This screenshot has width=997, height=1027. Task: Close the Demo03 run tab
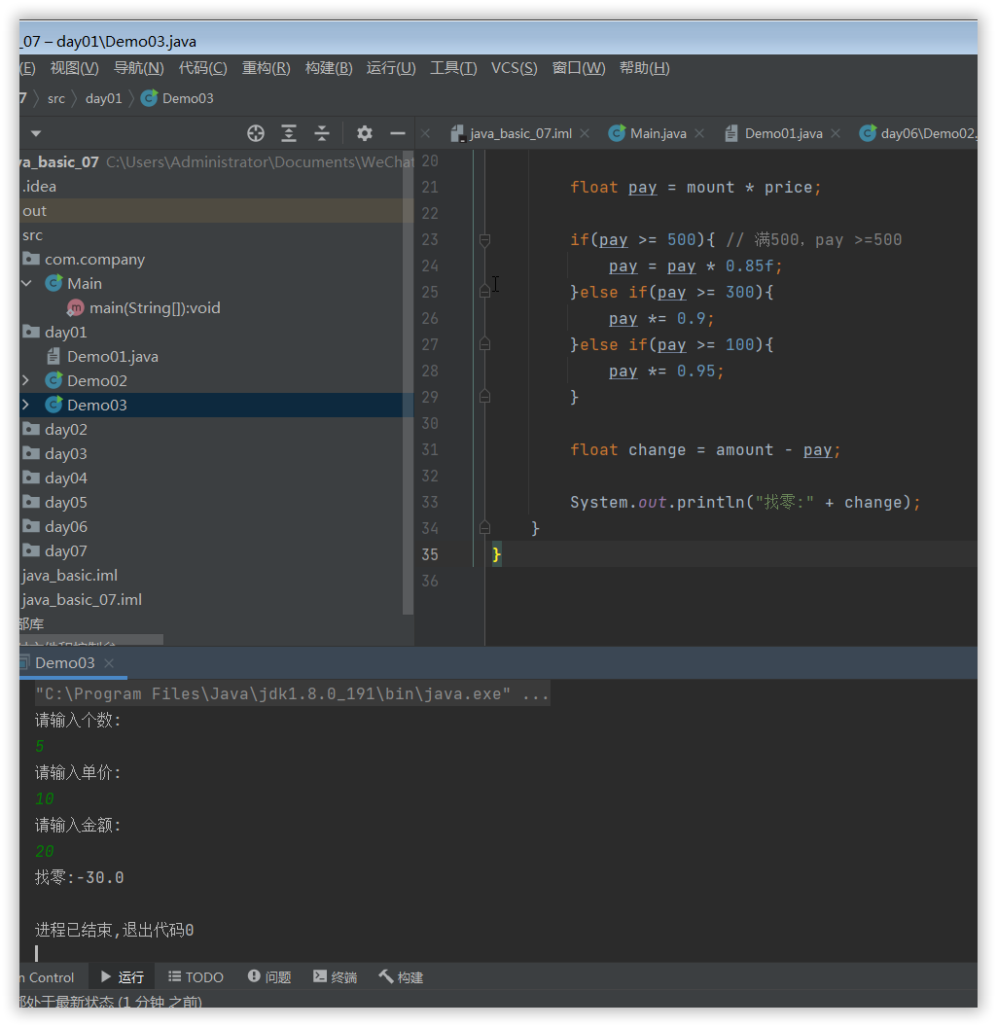click(109, 663)
